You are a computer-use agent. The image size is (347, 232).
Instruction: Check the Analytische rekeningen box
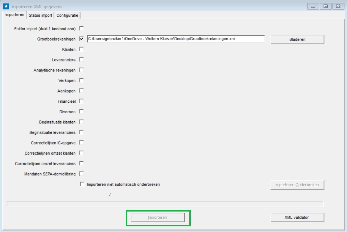click(x=82, y=70)
